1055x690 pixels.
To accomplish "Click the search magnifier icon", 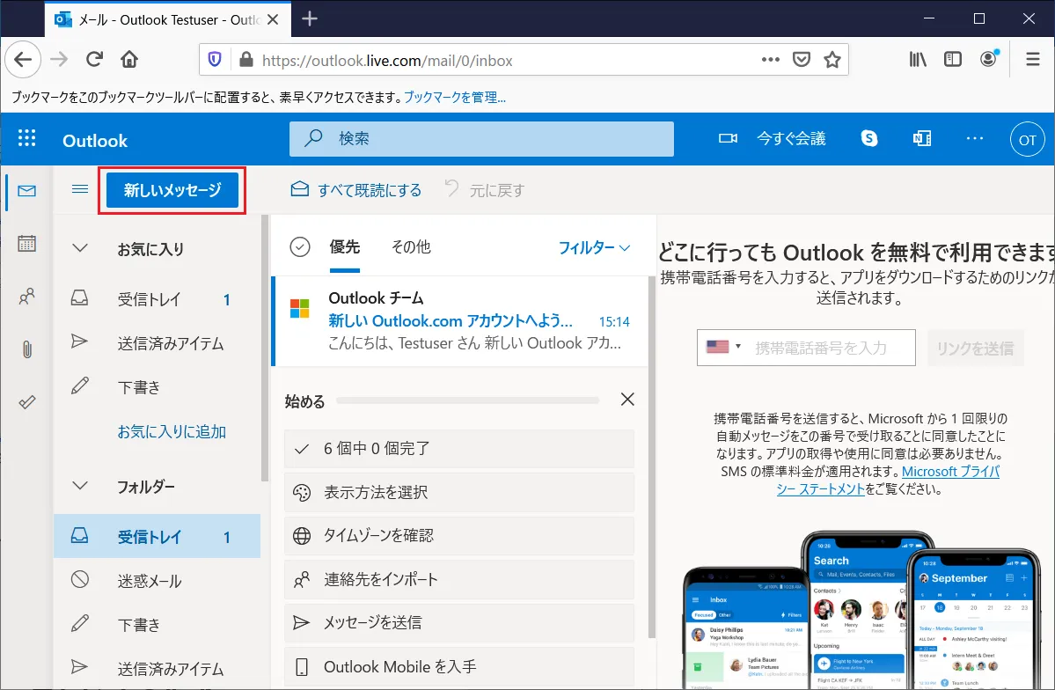I will pyautogui.click(x=313, y=138).
